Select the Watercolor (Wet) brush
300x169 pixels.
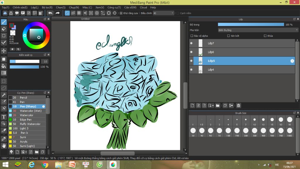tap(27, 111)
